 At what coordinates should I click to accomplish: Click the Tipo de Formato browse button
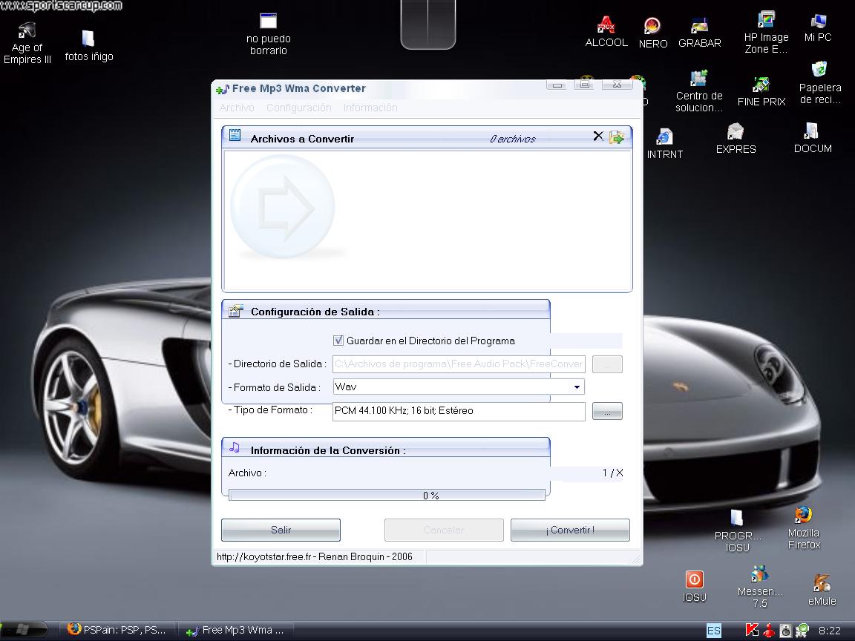[x=607, y=412]
